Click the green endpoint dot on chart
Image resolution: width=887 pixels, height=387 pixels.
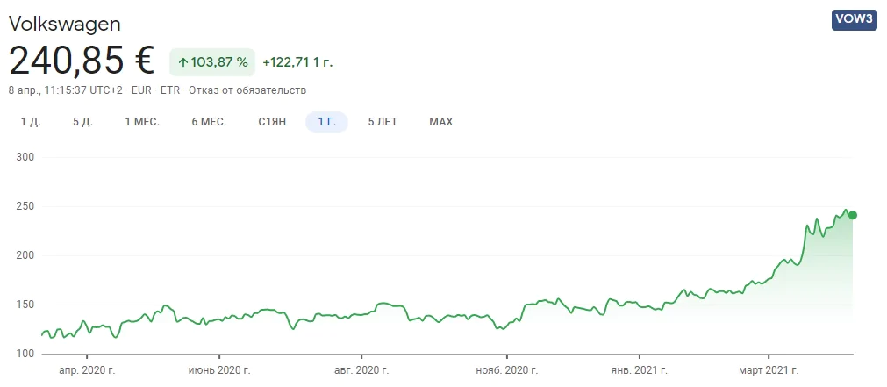853,215
